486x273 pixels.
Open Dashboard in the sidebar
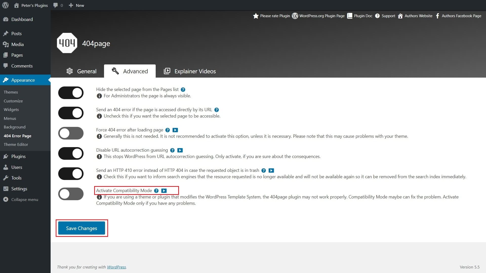[25, 19]
